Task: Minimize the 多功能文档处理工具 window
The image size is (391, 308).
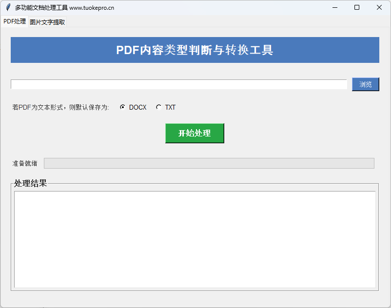Action: (x=335, y=7)
